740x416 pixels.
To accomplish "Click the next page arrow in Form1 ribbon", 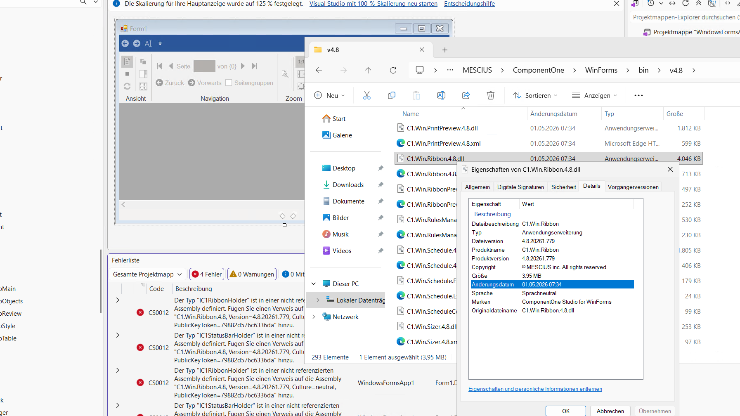I will point(243,66).
